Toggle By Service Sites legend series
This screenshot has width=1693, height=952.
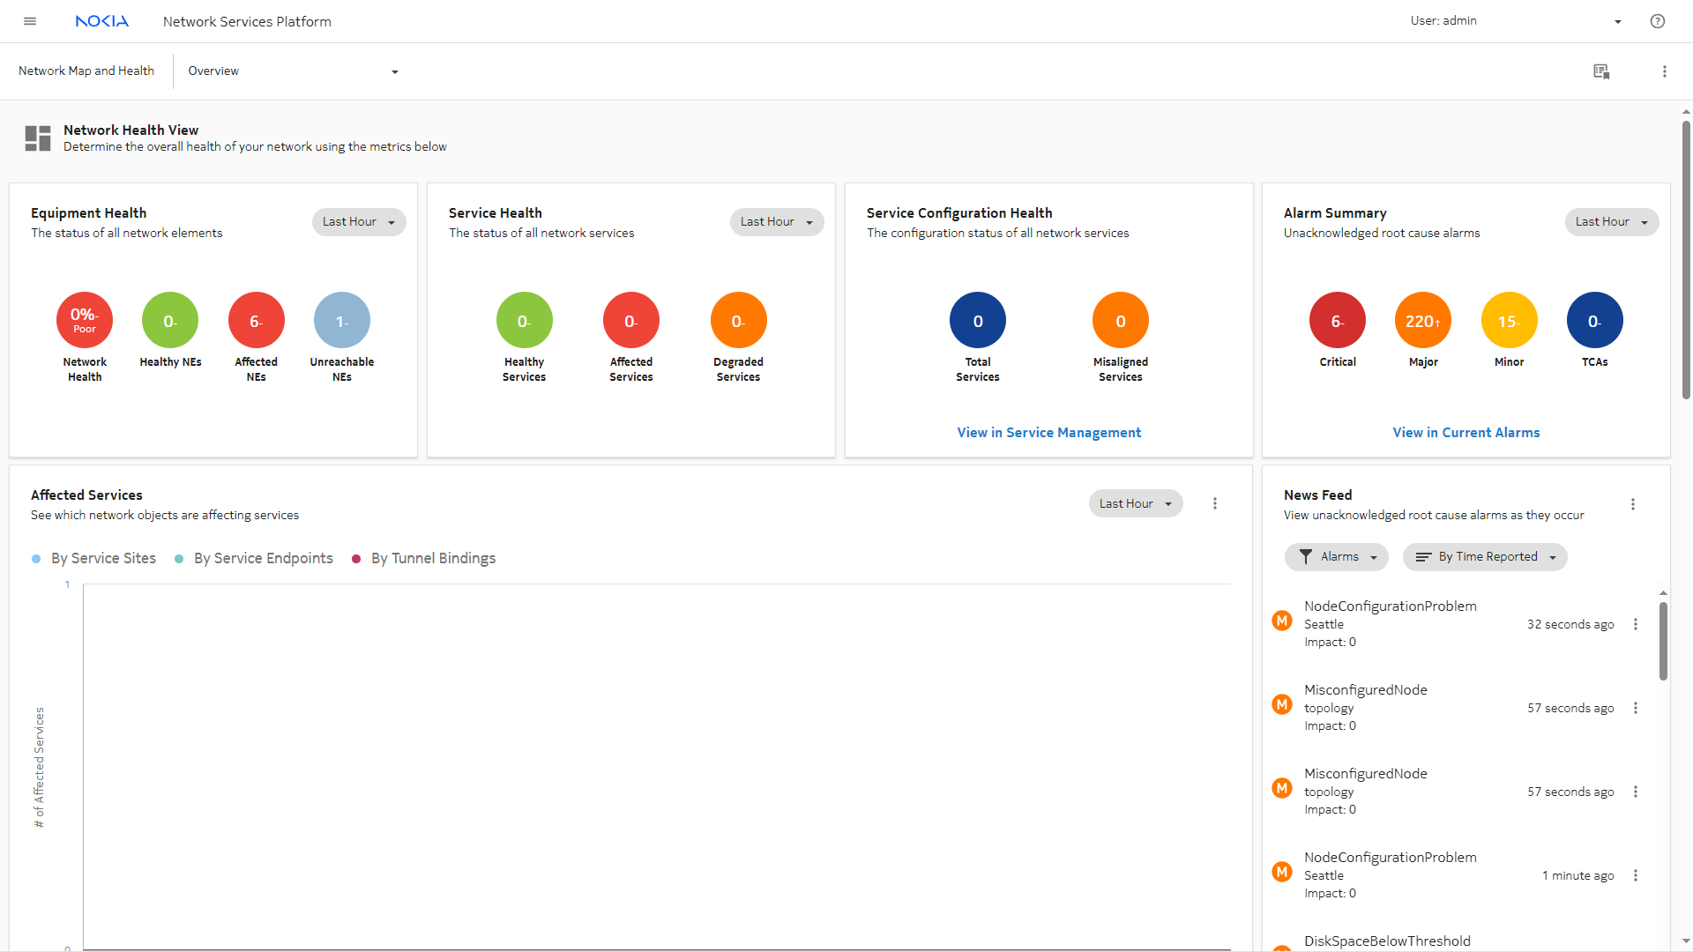point(94,559)
